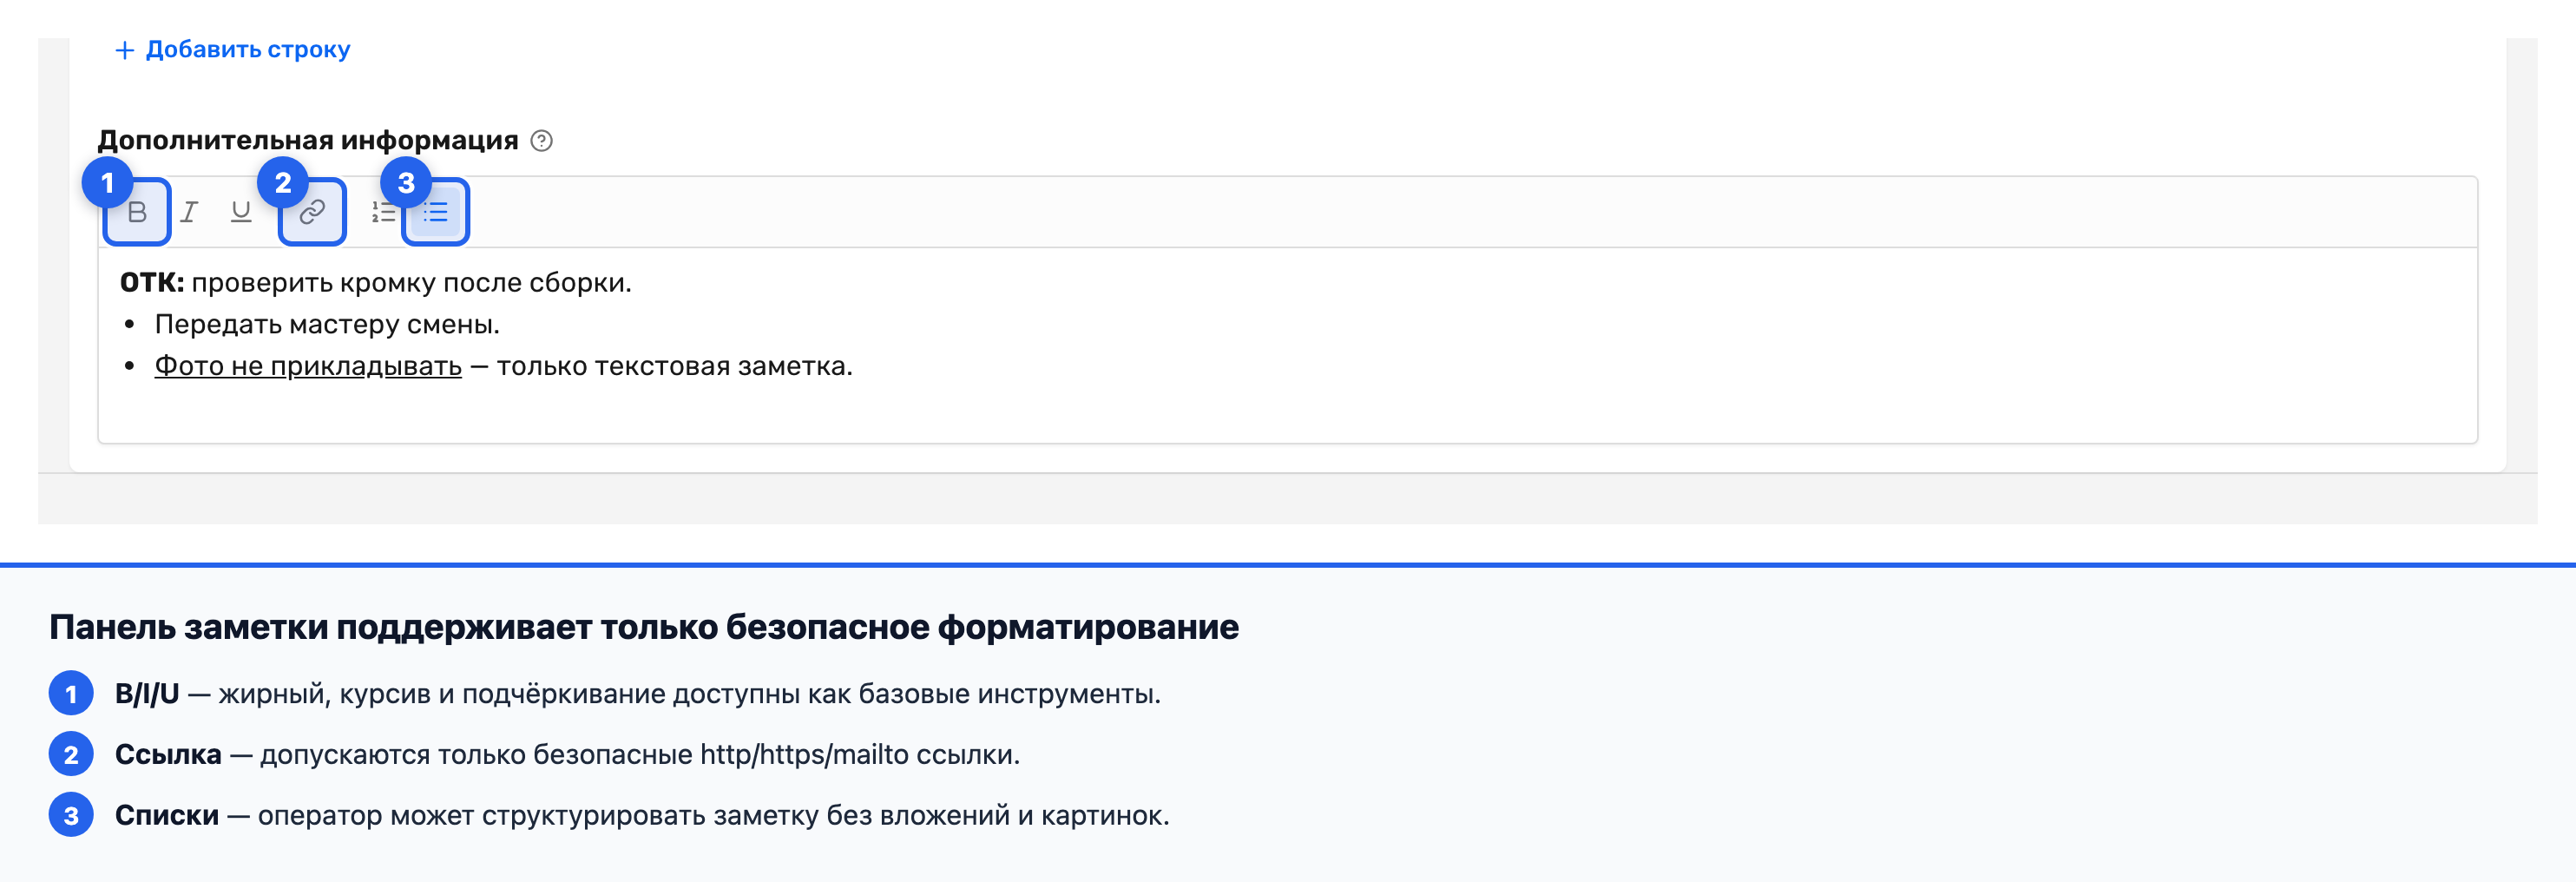Place cursor in the bold ОТК: text
Viewport: 2576px width, 882px height.
pos(152,283)
